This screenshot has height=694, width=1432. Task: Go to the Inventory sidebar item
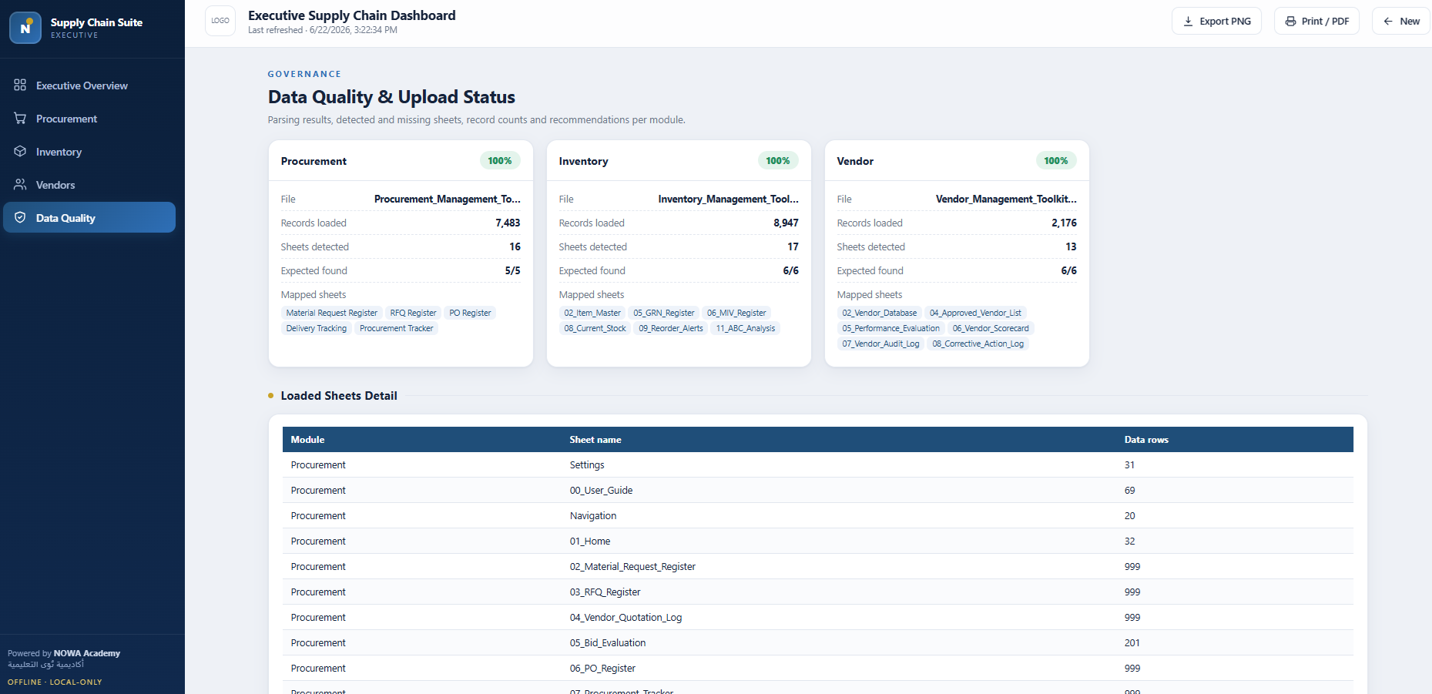tap(89, 152)
